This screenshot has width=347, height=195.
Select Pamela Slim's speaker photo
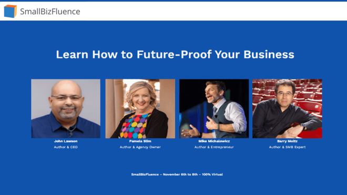pyautogui.click(x=140, y=109)
